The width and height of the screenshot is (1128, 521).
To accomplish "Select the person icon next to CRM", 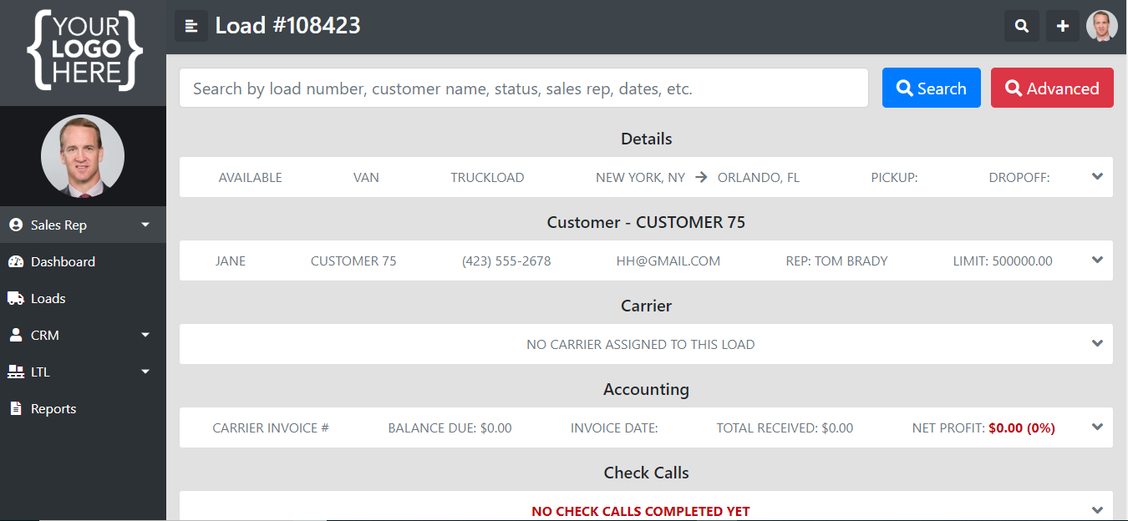I will pyautogui.click(x=17, y=335).
